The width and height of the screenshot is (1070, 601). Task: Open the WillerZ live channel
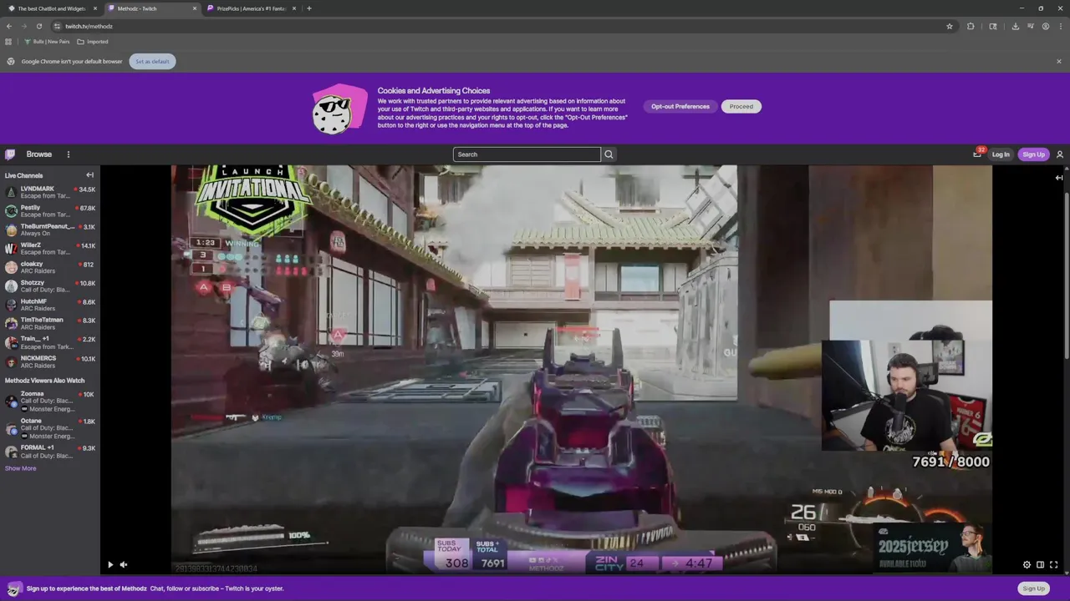50,249
